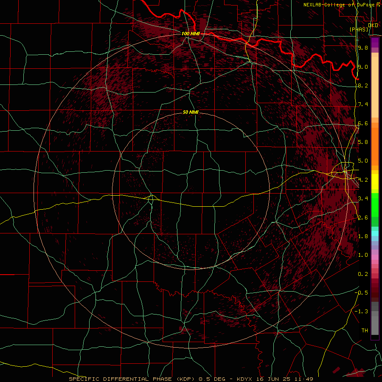Click the 1.8 value on the color scale
This screenshot has width=382, height=382.
pos(363,236)
